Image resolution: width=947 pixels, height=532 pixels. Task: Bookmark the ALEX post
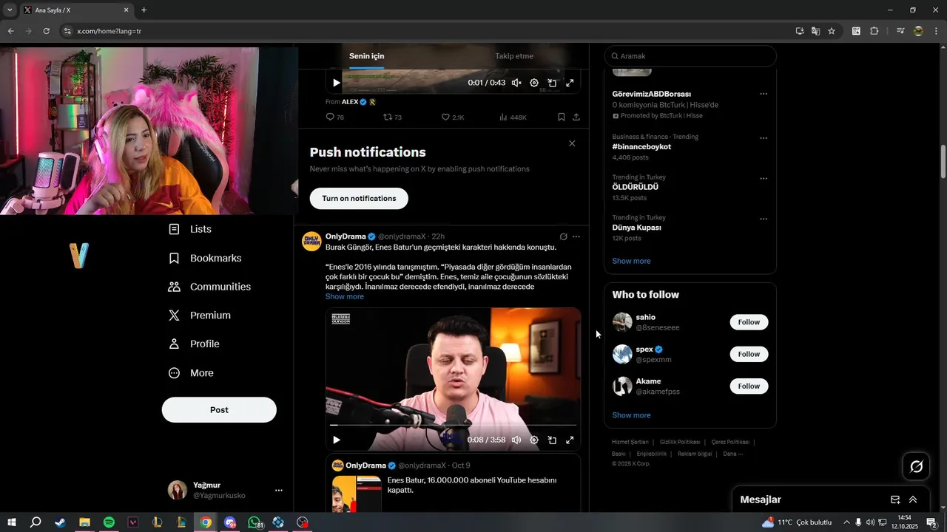click(x=562, y=117)
